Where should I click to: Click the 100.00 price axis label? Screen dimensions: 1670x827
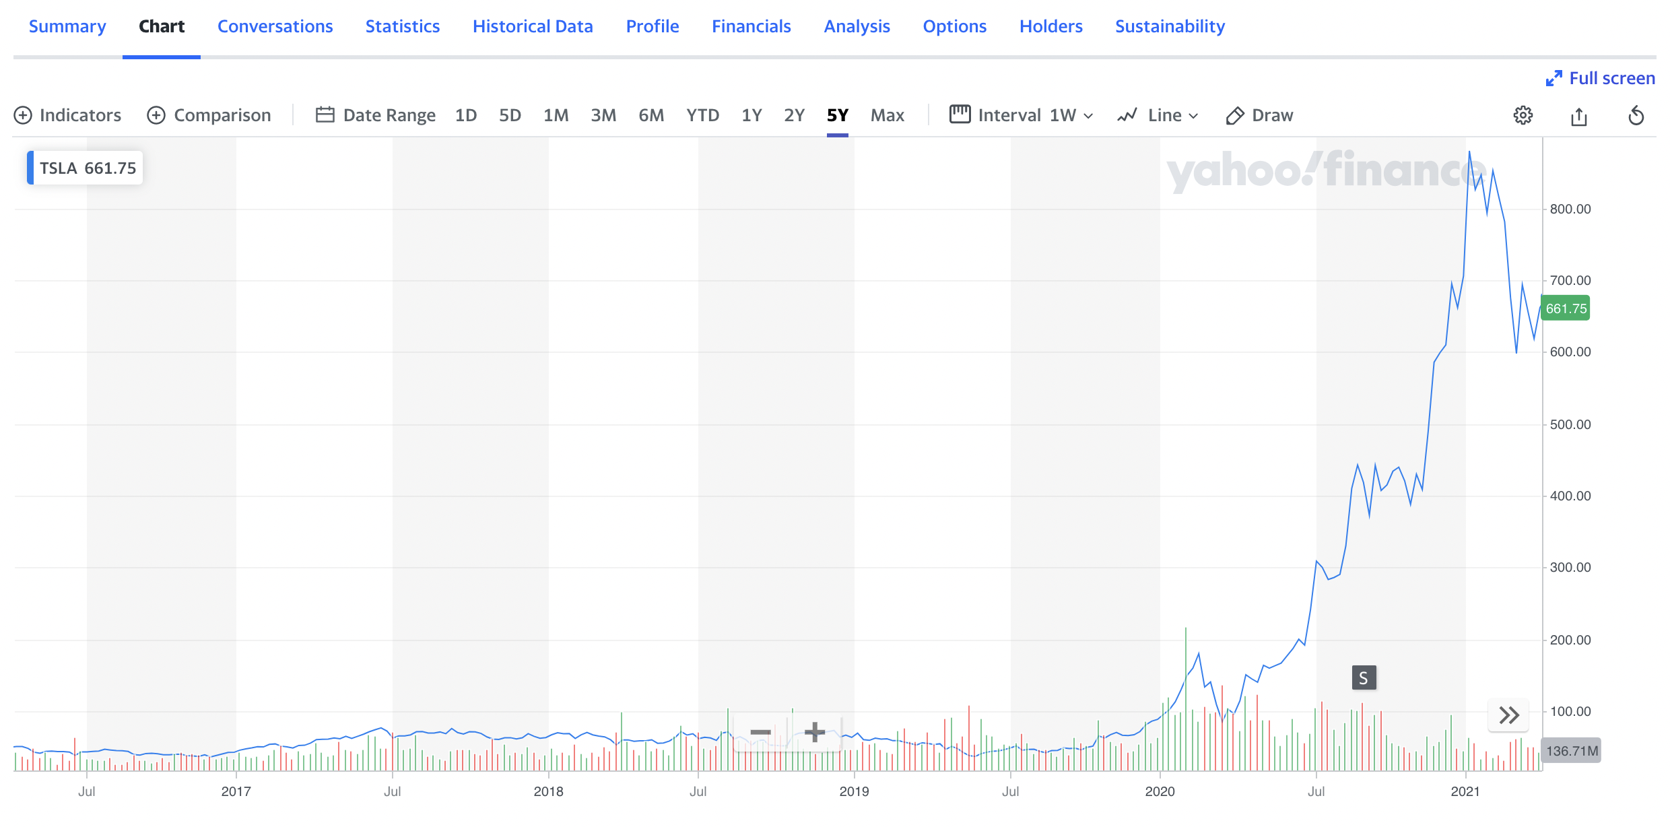click(1570, 712)
